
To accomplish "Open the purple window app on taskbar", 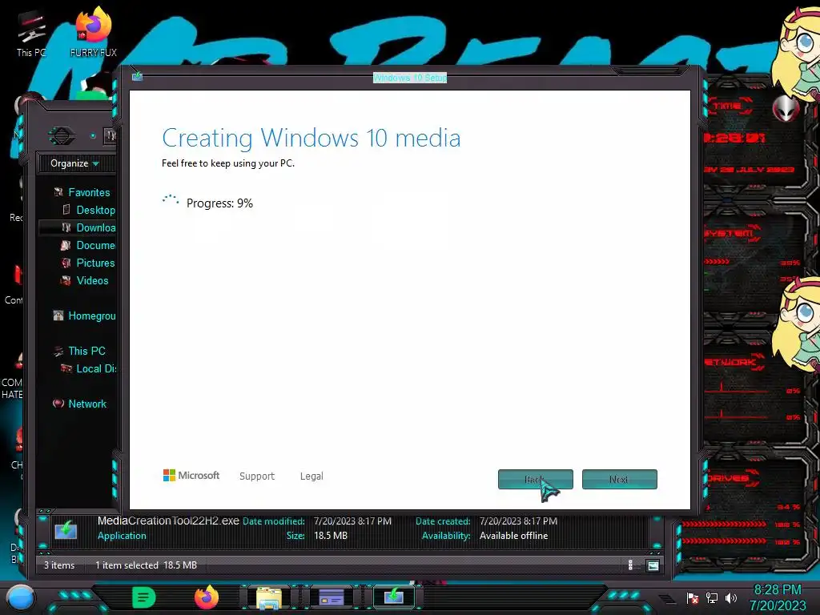I will point(331,597).
